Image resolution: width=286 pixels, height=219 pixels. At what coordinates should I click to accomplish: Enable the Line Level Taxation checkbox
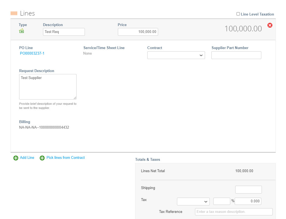238,14
